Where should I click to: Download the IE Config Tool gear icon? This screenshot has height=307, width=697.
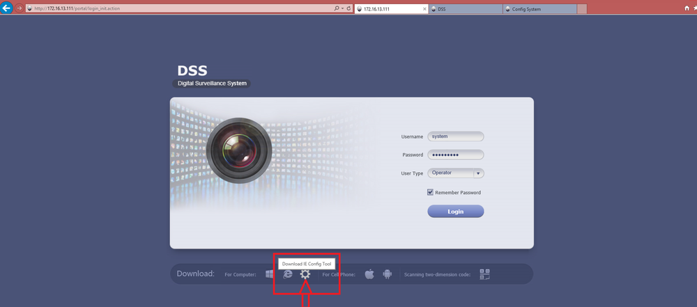coord(305,274)
